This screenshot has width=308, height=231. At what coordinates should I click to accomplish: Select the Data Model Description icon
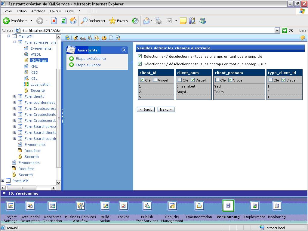(x=30, y=206)
